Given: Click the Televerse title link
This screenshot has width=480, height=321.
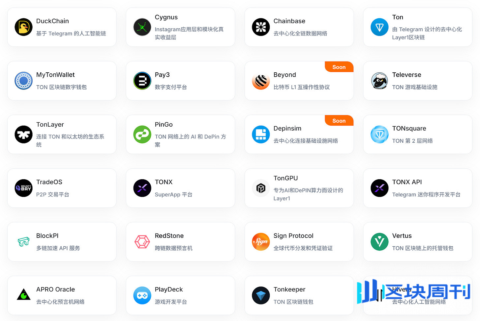Looking at the screenshot, I should [406, 75].
